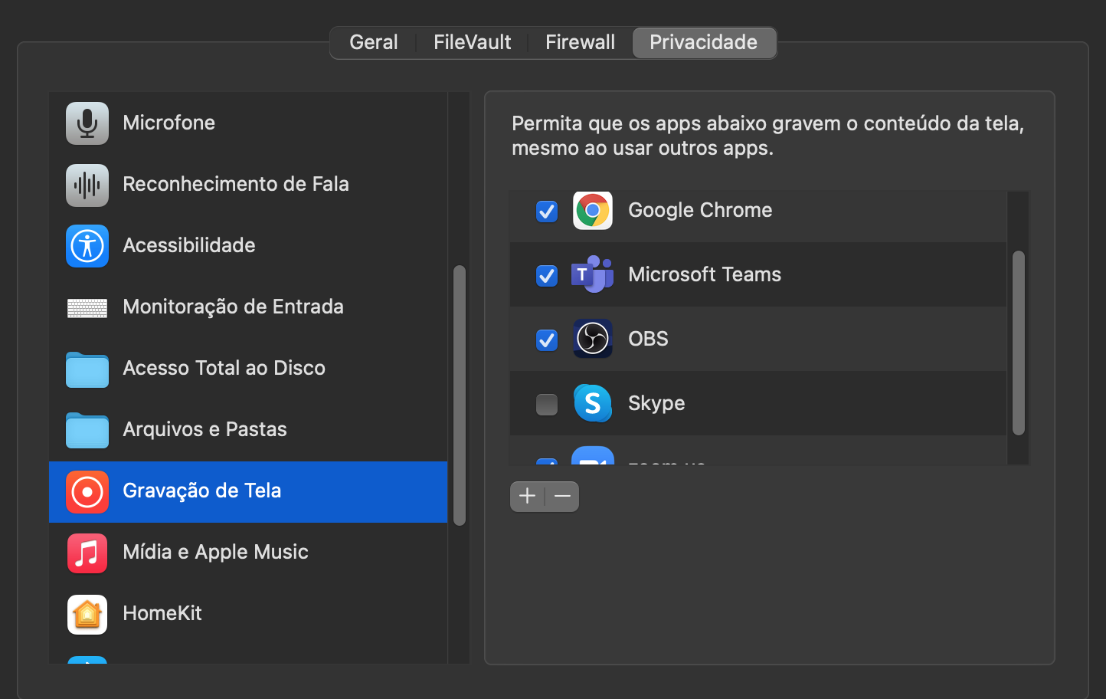The image size is (1106, 699).
Task: Click the Monitoração de Entrada keyboard icon
Action: click(87, 308)
